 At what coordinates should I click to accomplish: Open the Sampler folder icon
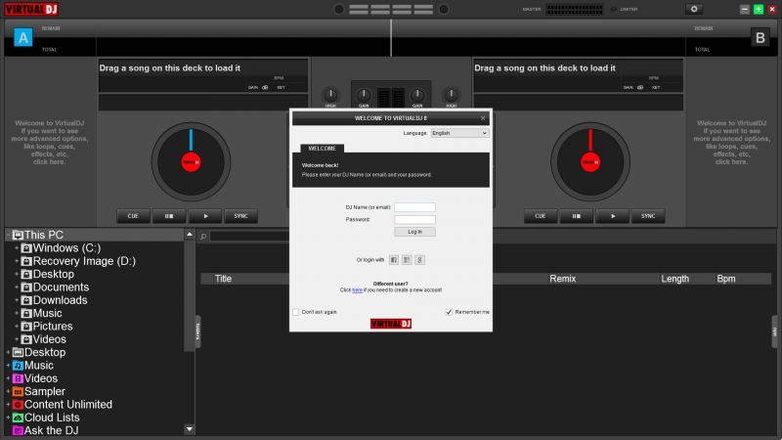coord(18,392)
